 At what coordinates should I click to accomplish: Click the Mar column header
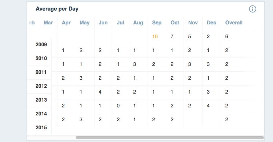click(x=48, y=23)
